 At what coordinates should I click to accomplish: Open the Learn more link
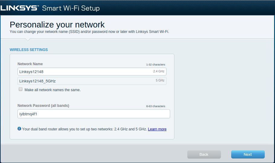[157, 129]
